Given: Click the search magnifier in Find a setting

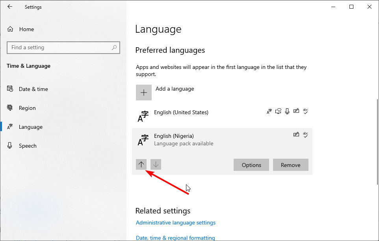Looking at the screenshot, I should coord(114,48).
